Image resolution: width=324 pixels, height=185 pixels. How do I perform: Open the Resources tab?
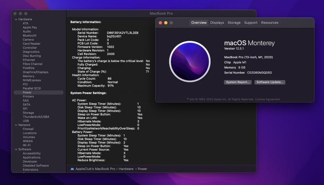click(270, 23)
